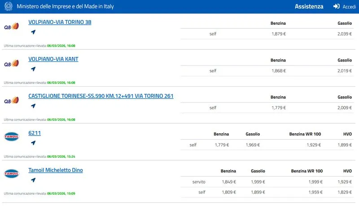
Task: Open the VOLPIANO-VIA TORINO 38 station link
Action: click(x=60, y=22)
